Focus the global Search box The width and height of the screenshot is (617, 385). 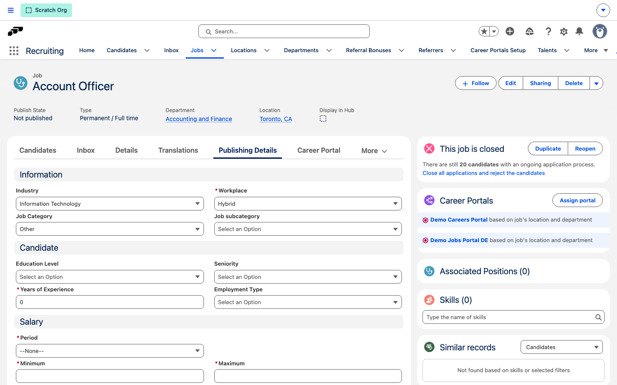(x=284, y=31)
